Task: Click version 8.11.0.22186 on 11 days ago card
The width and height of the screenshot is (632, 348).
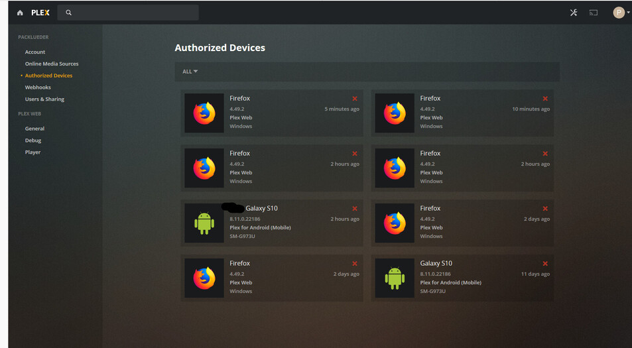Action: click(x=435, y=274)
